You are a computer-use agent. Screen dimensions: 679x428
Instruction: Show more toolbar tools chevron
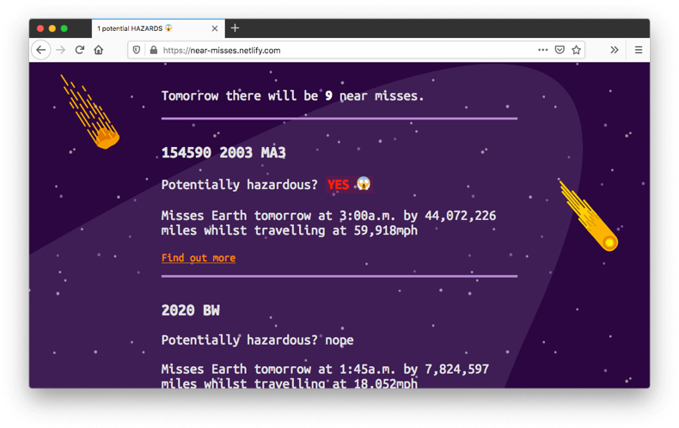pos(614,50)
